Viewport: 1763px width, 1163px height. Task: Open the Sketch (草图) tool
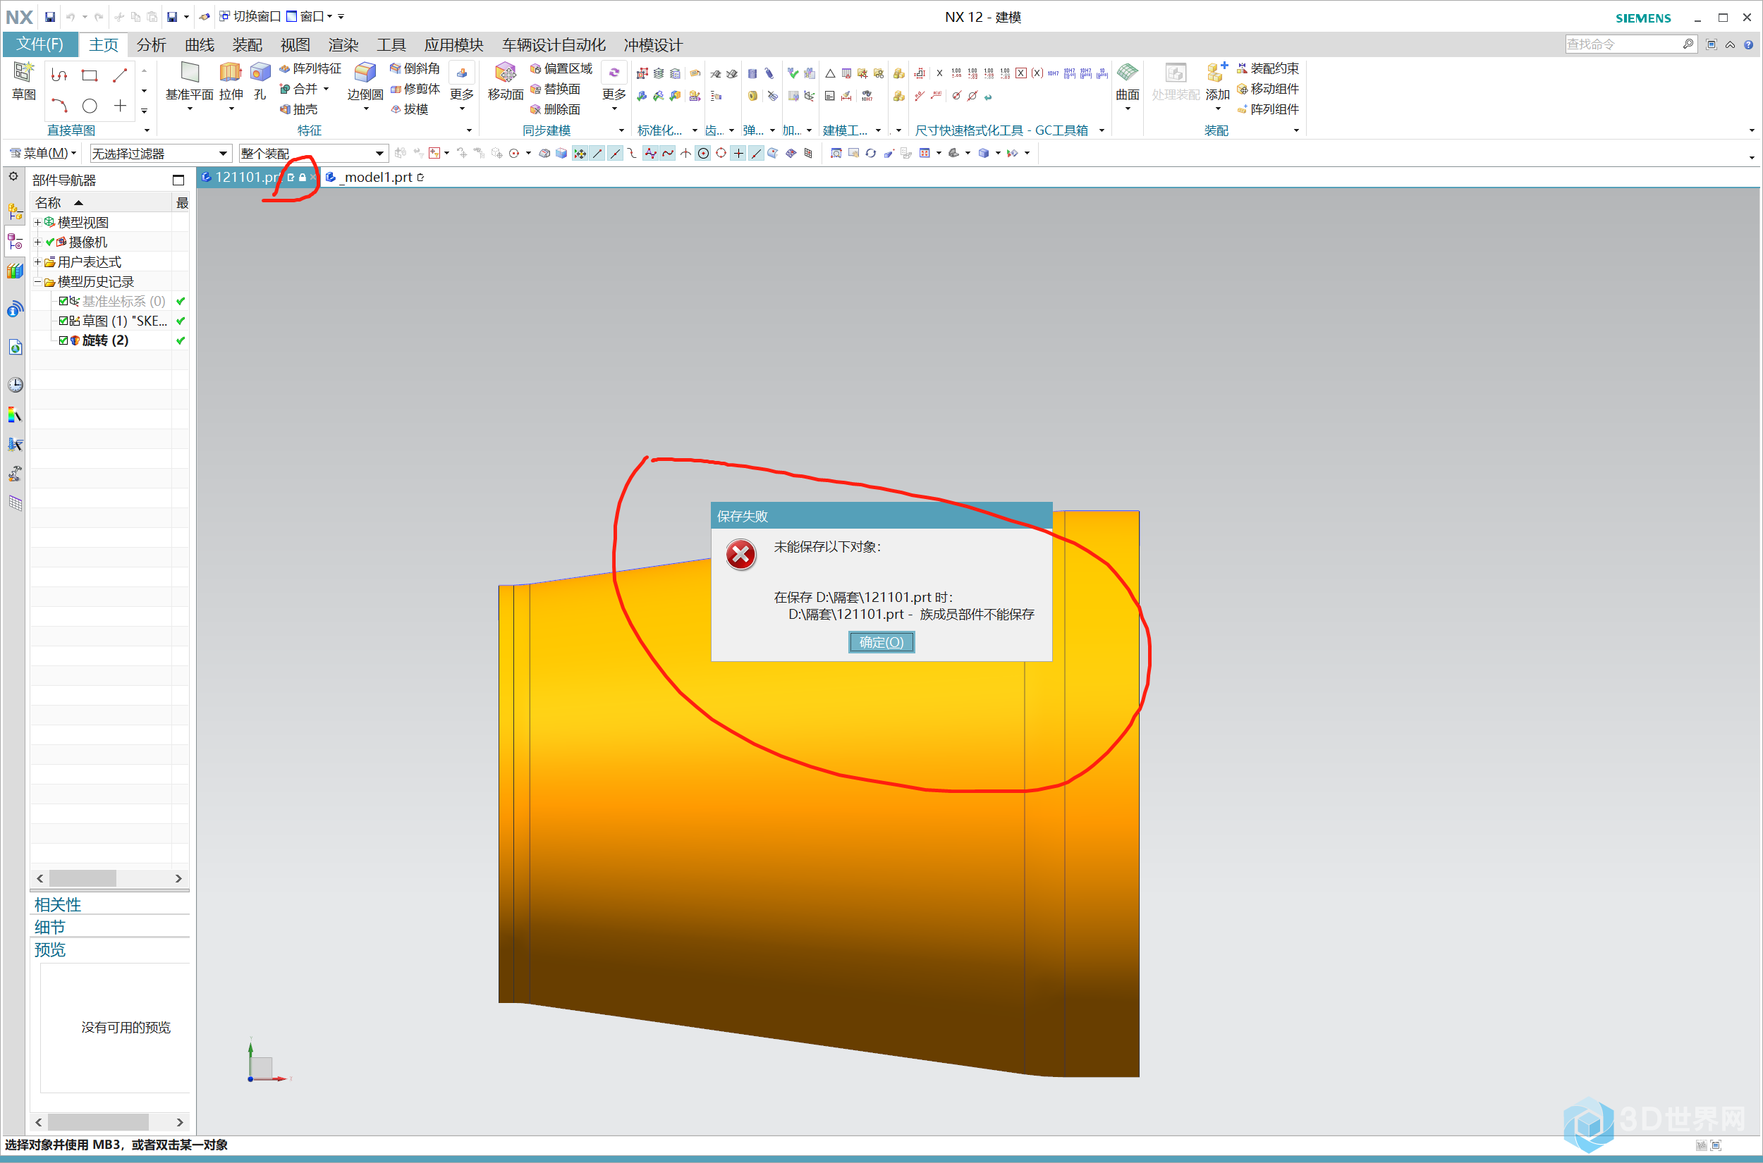[x=23, y=81]
